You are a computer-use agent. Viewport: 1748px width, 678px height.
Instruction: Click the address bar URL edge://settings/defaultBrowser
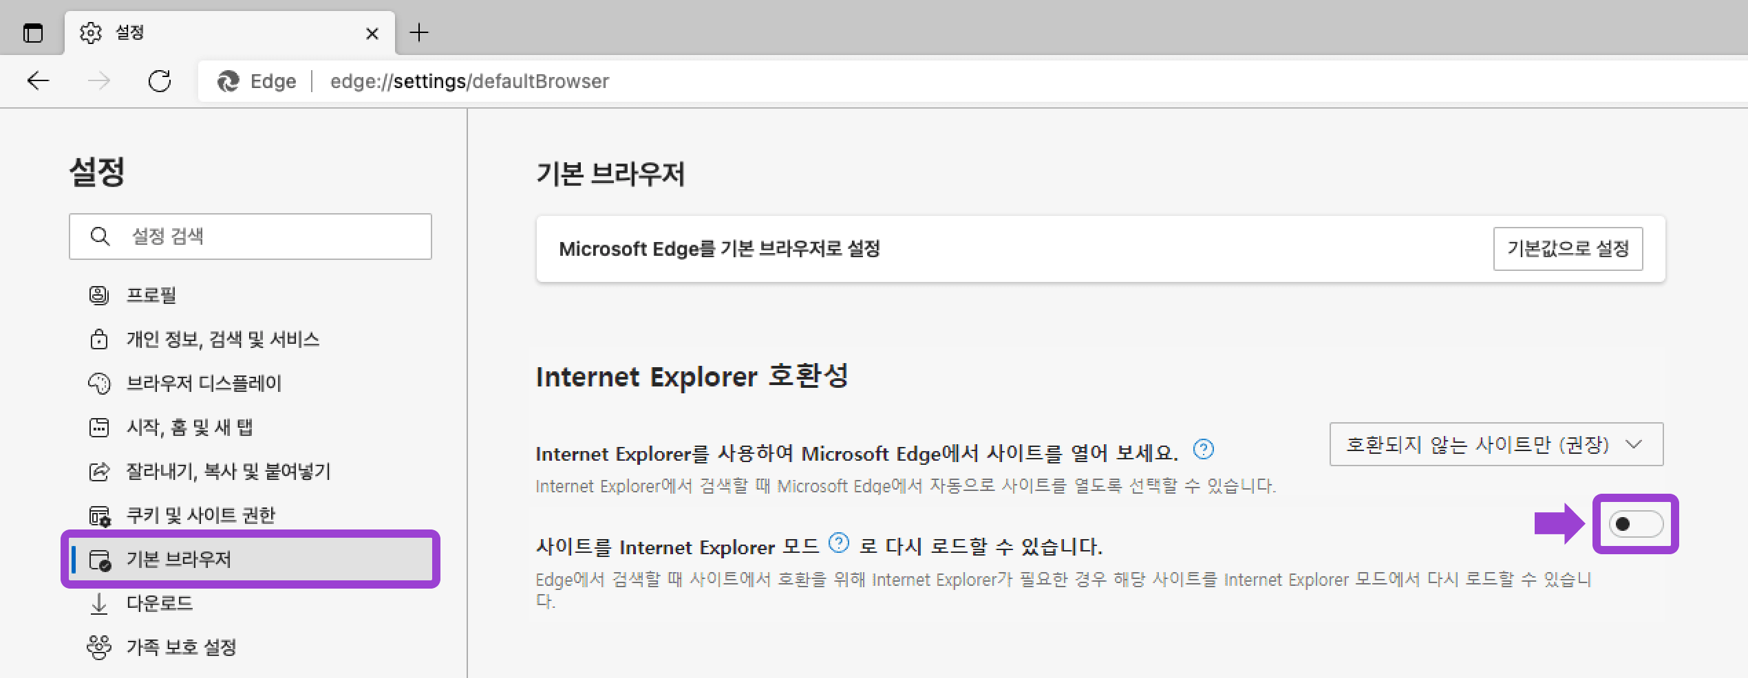(x=469, y=81)
